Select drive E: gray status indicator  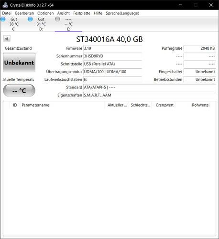(x=57, y=19)
